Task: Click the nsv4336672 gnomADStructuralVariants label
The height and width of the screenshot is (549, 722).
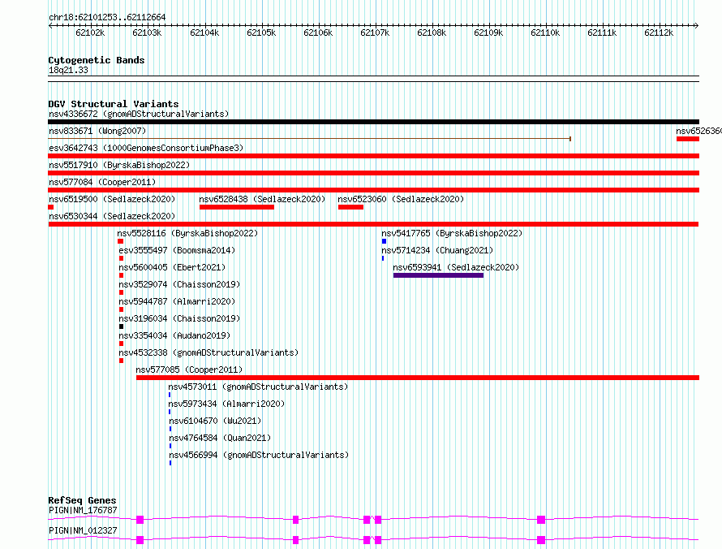Action: [x=139, y=114]
